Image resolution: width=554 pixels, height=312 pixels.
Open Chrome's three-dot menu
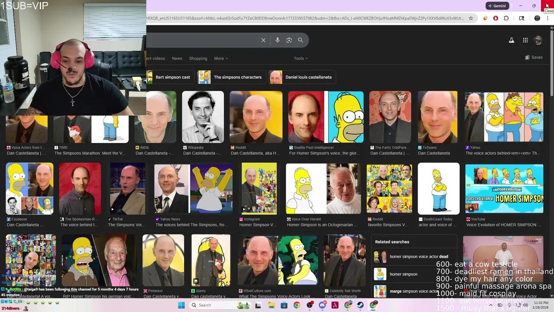tap(548, 18)
